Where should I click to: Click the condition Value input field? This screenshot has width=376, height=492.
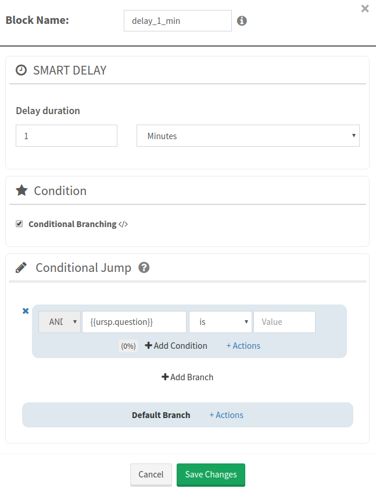(284, 322)
